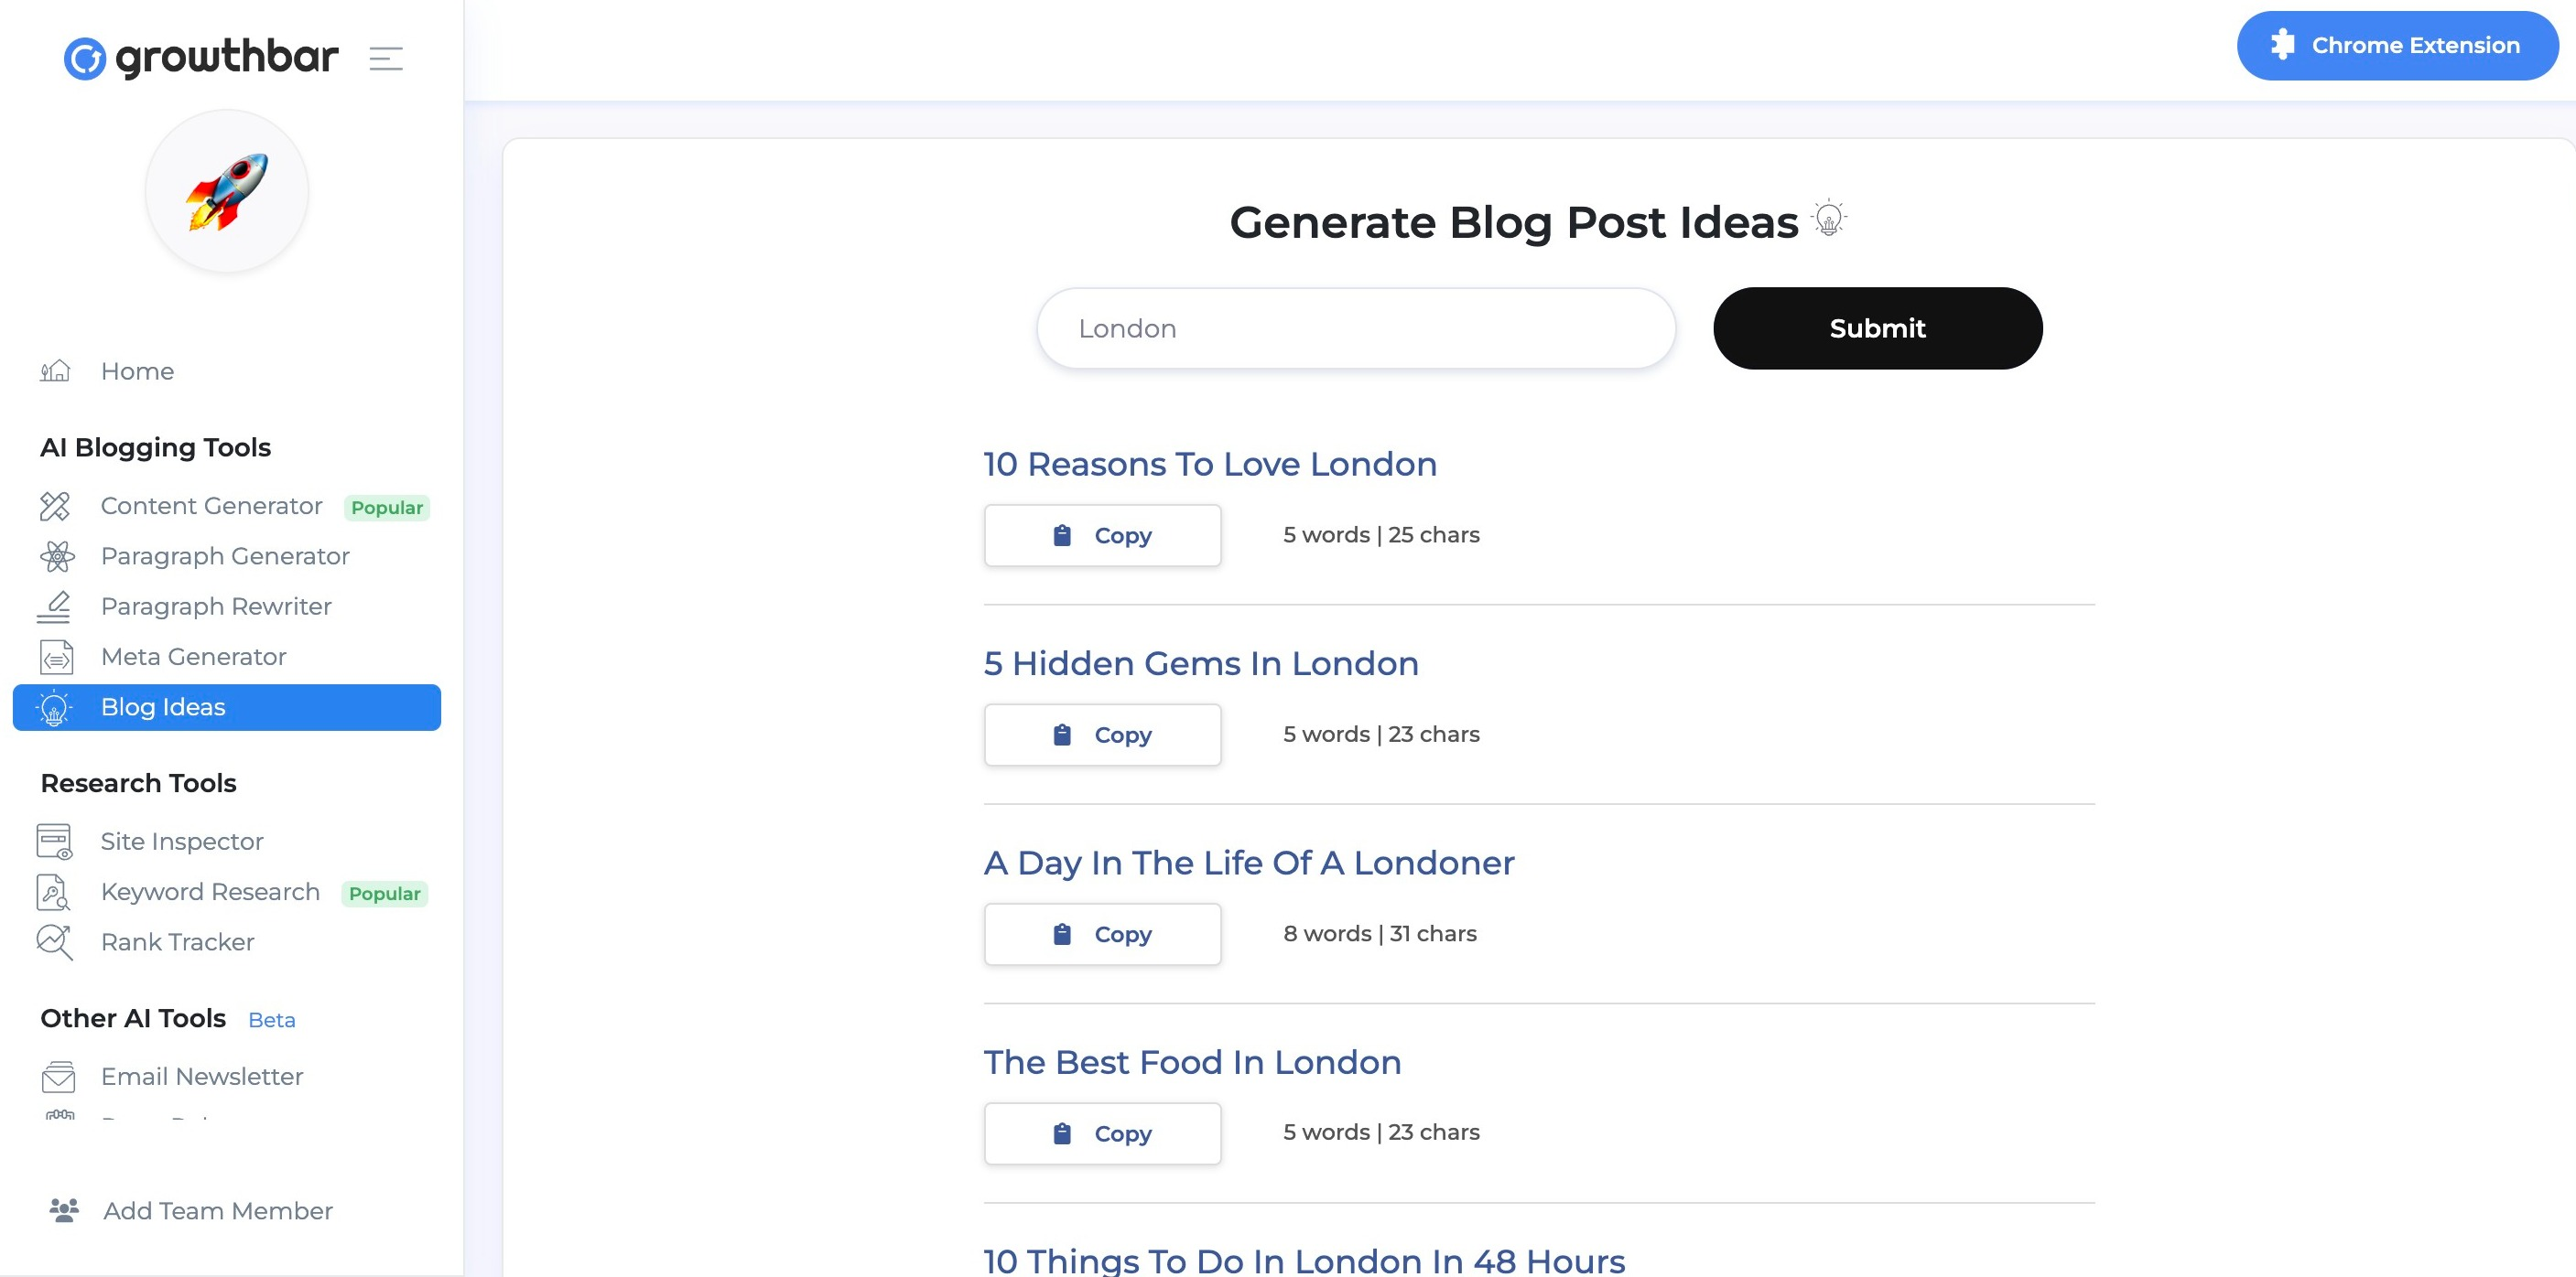The image size is (2576, 1277).
Task: Select Blog Ideas in the sidebar
Action: [x=227, y=707]
